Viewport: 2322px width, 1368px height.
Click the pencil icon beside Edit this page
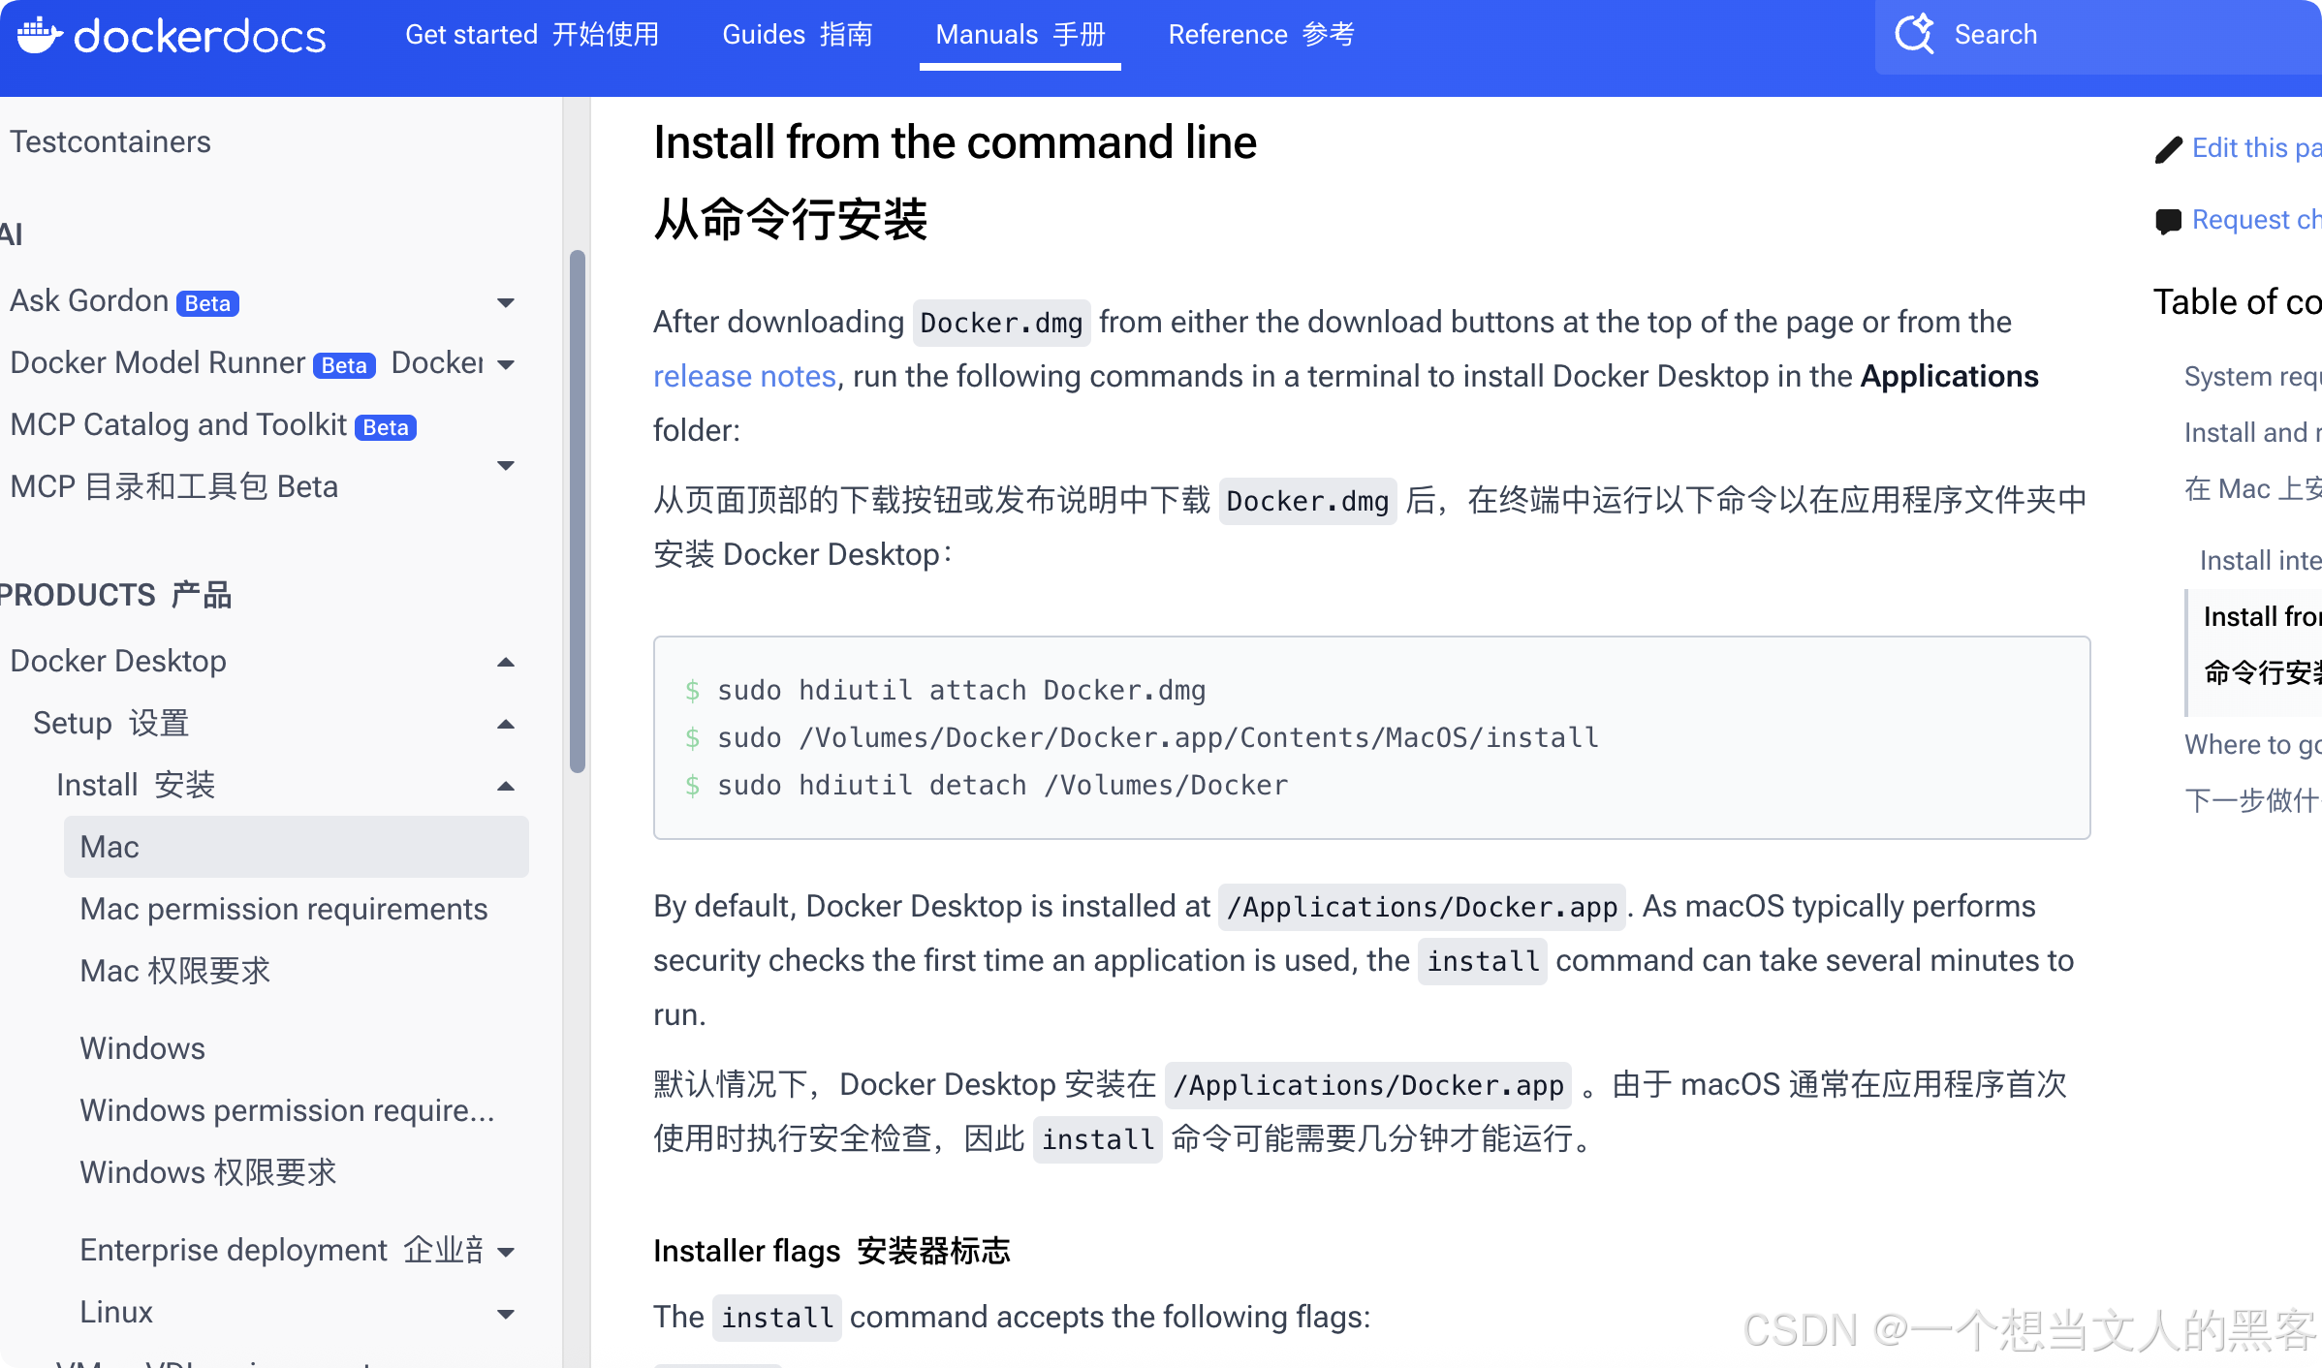pos(2169,149)
